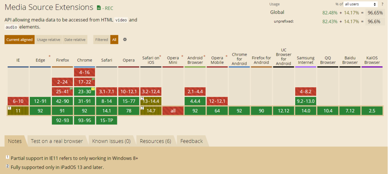
Task: Click the question mark help icon
Action: 382,4
